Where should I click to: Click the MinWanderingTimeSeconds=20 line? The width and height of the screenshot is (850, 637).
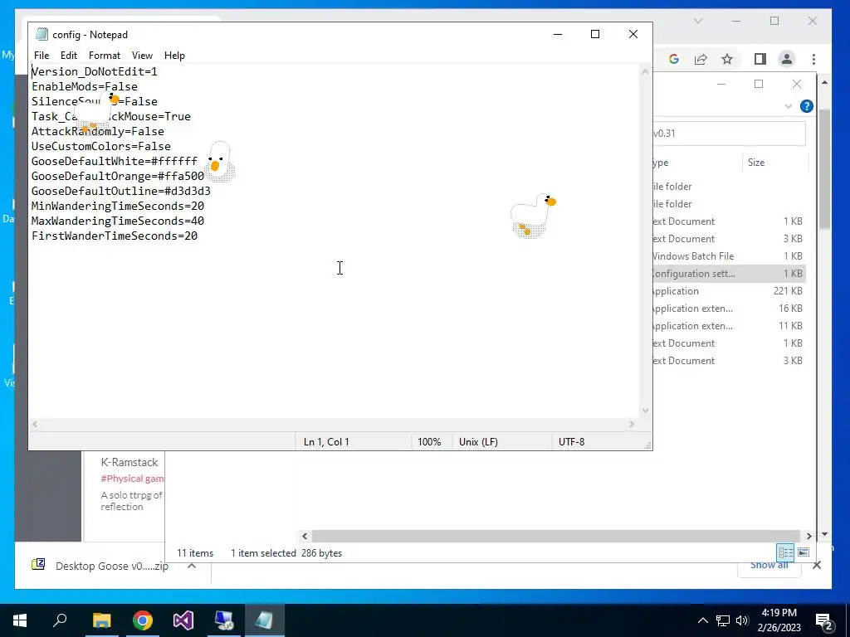tap(118, 206)
